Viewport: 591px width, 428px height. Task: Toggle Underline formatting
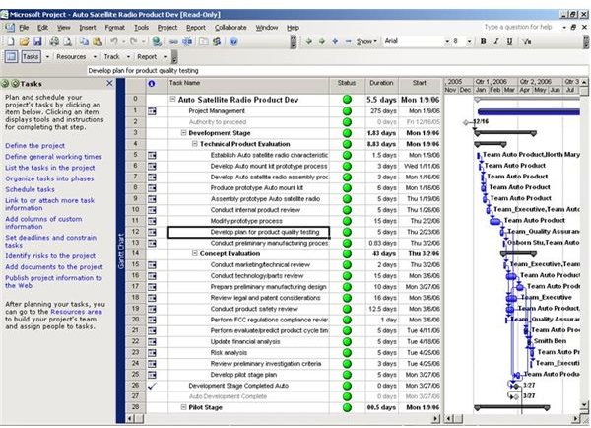pyautogui.click(x=509, y=41)
